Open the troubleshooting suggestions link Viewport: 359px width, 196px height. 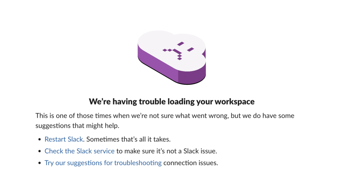(103, 163)
